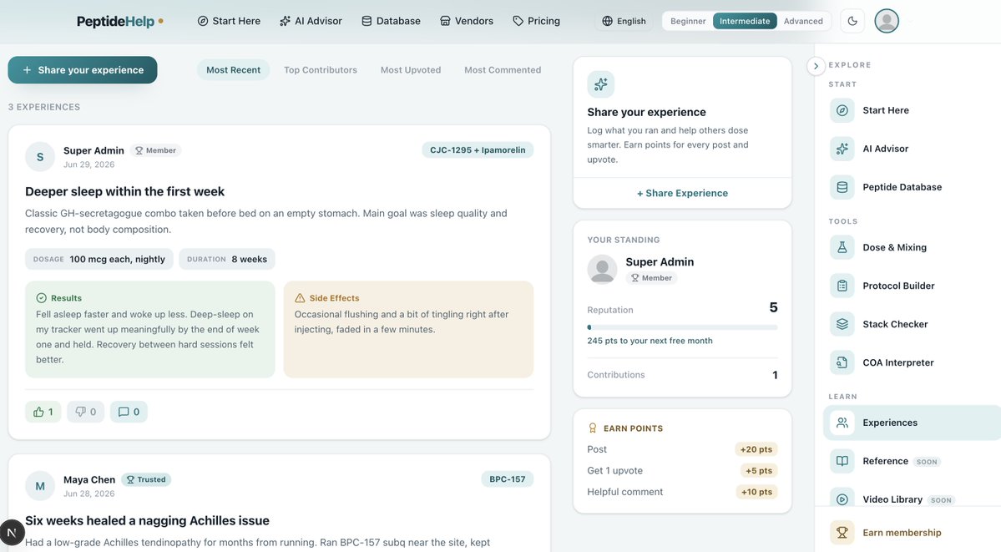
Task: Click 245 pts to your next free month
Action: (650, 341)
